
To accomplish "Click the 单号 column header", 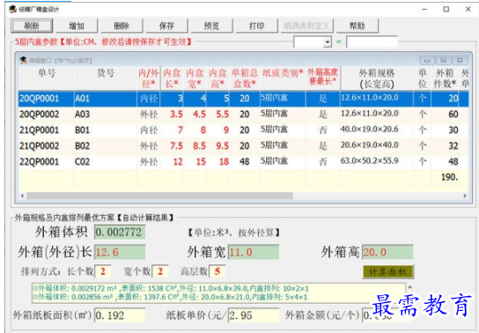I will point(47,78).
